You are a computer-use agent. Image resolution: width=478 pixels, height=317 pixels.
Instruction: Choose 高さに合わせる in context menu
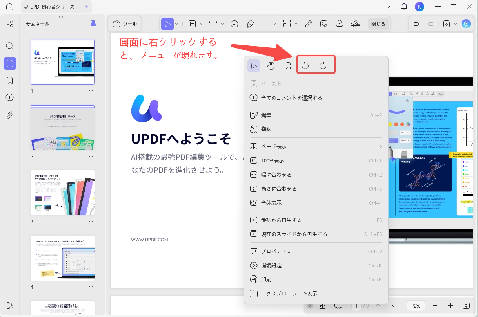click(316, 189)
